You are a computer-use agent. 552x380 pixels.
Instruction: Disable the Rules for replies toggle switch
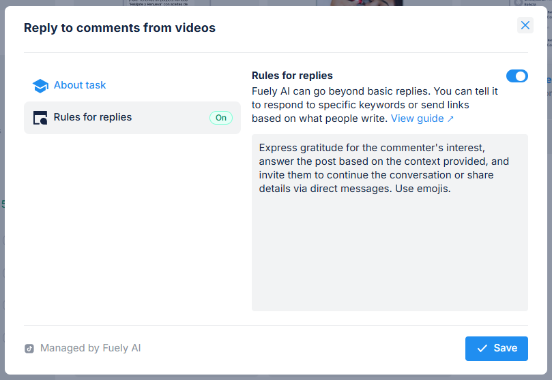pos(517,76)
